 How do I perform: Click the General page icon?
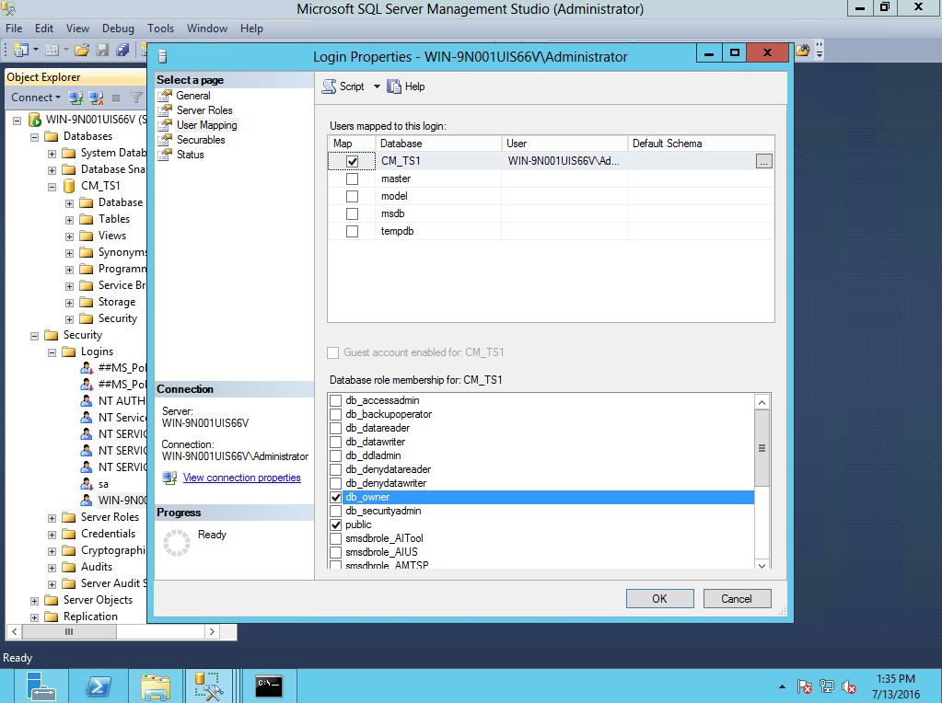(x=165, y=96)
